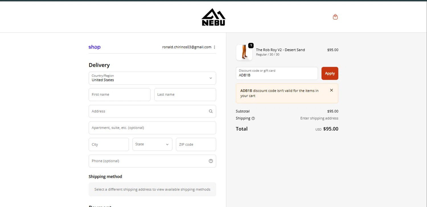The image size is (427, 207).
Task: Focus the ZIP code field
Action: [196, 145]
